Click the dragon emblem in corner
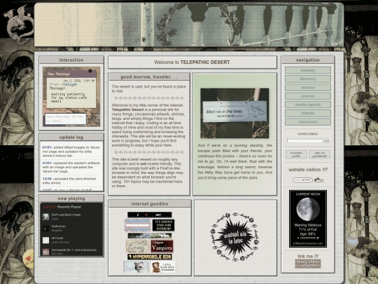Viewport: 378px width, 284px height. (x=19, y=24)
